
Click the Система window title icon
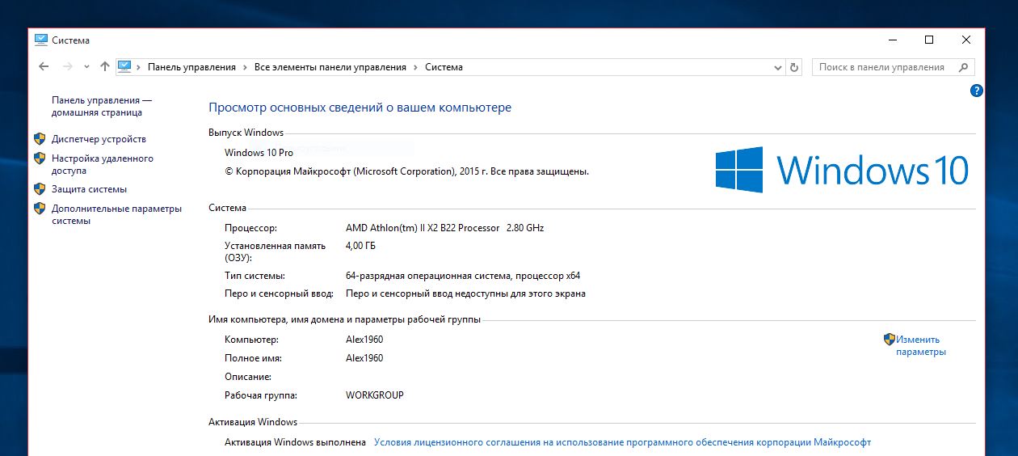41,40
